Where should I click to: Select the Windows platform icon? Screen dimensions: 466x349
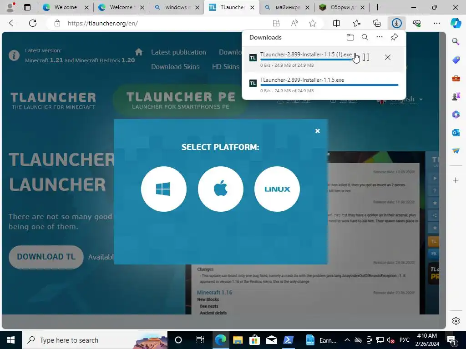(x=164, y=189)
